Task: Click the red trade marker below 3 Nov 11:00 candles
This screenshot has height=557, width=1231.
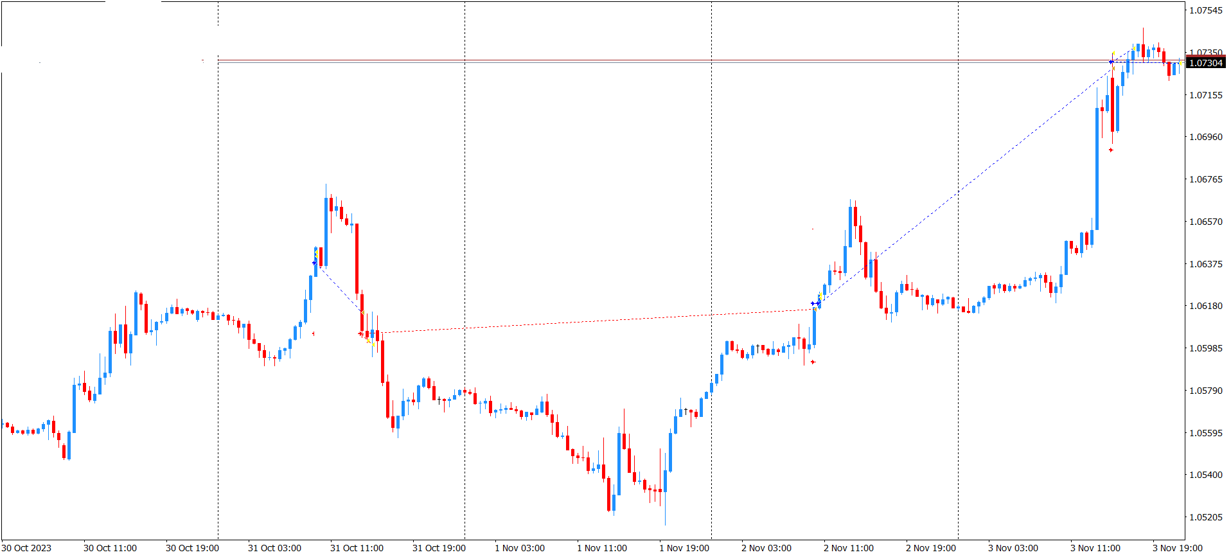Action: tap(1111, 150)
